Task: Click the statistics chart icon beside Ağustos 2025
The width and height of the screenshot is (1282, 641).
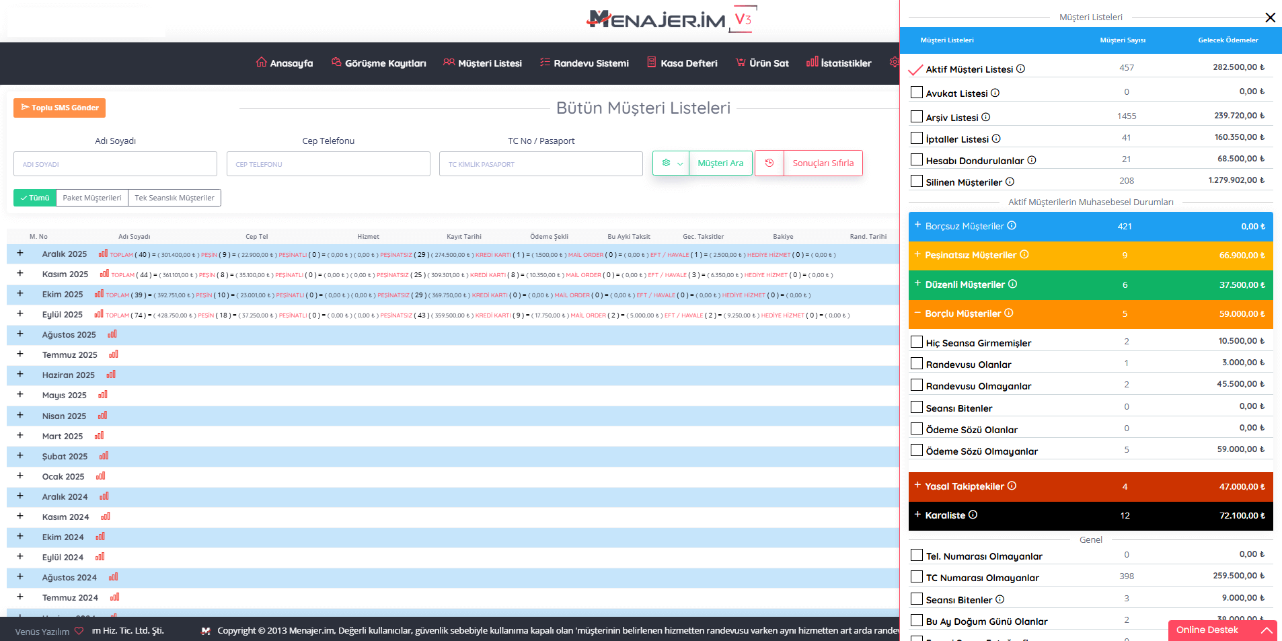Action: pyautogui.click(x=112, y=334)
